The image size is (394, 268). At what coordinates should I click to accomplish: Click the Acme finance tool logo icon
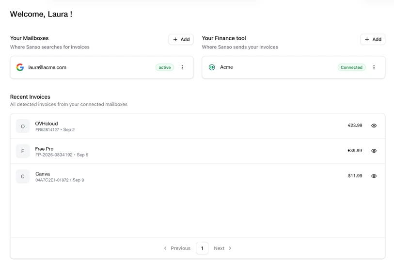[212, 67]
